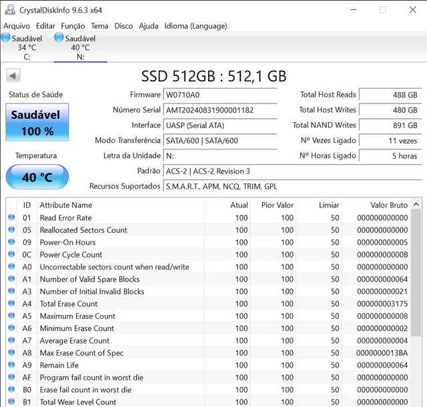Screen dimensions: 427x407
Task: Click the Nº Vezes Ligado value 11 vezes
Action: pos(390,141)
